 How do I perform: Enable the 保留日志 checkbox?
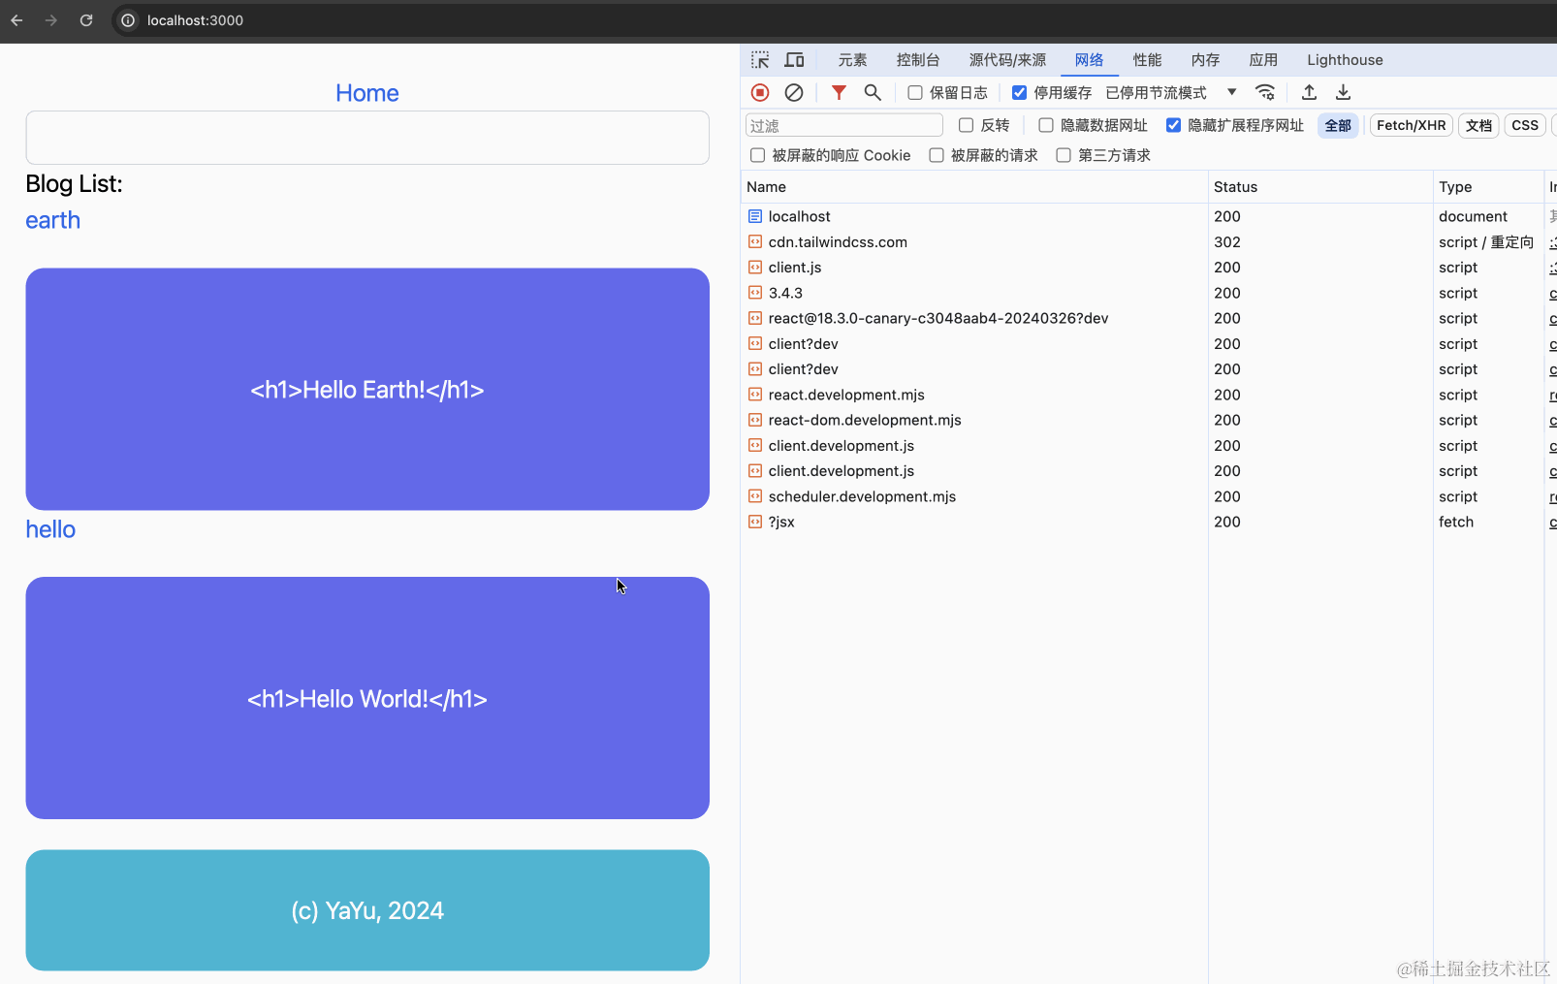[x=914, y=92]
